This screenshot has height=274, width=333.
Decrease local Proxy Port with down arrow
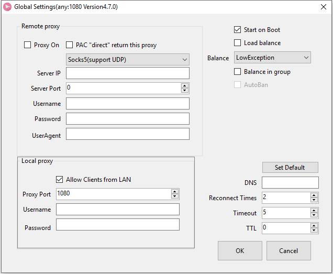pyautogui.click(x=174, y=196)
